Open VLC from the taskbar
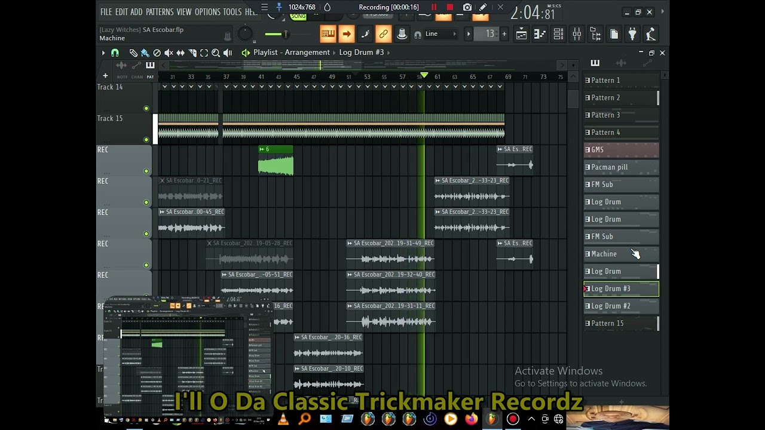The height and width of the screenshot is (430, 765). (x=283, y=419)
